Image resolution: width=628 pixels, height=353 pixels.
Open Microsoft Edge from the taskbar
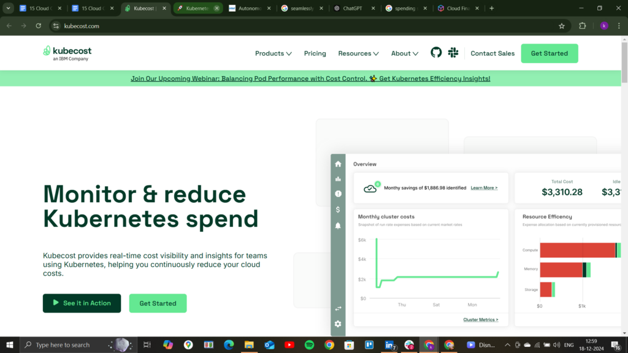(x=229, y=344)
